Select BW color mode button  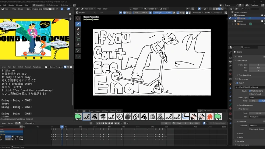(x=254, y=101)
